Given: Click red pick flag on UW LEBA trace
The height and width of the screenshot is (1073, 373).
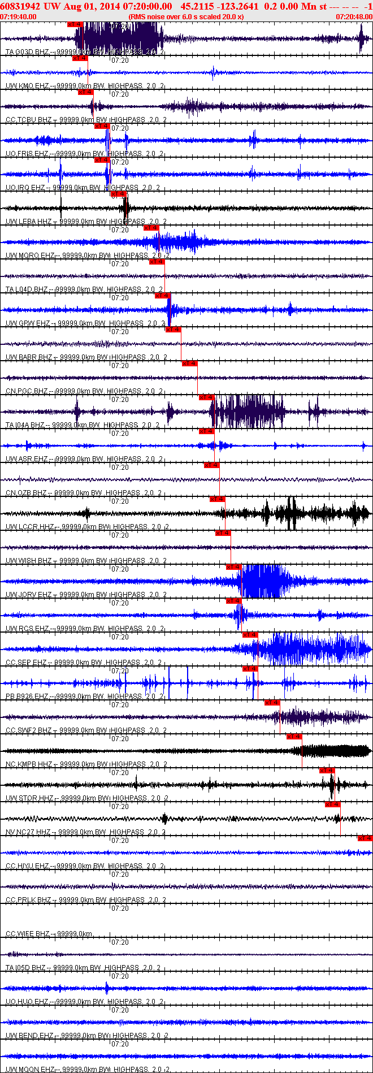Looking at the screenshot, I should click(119, 194).
